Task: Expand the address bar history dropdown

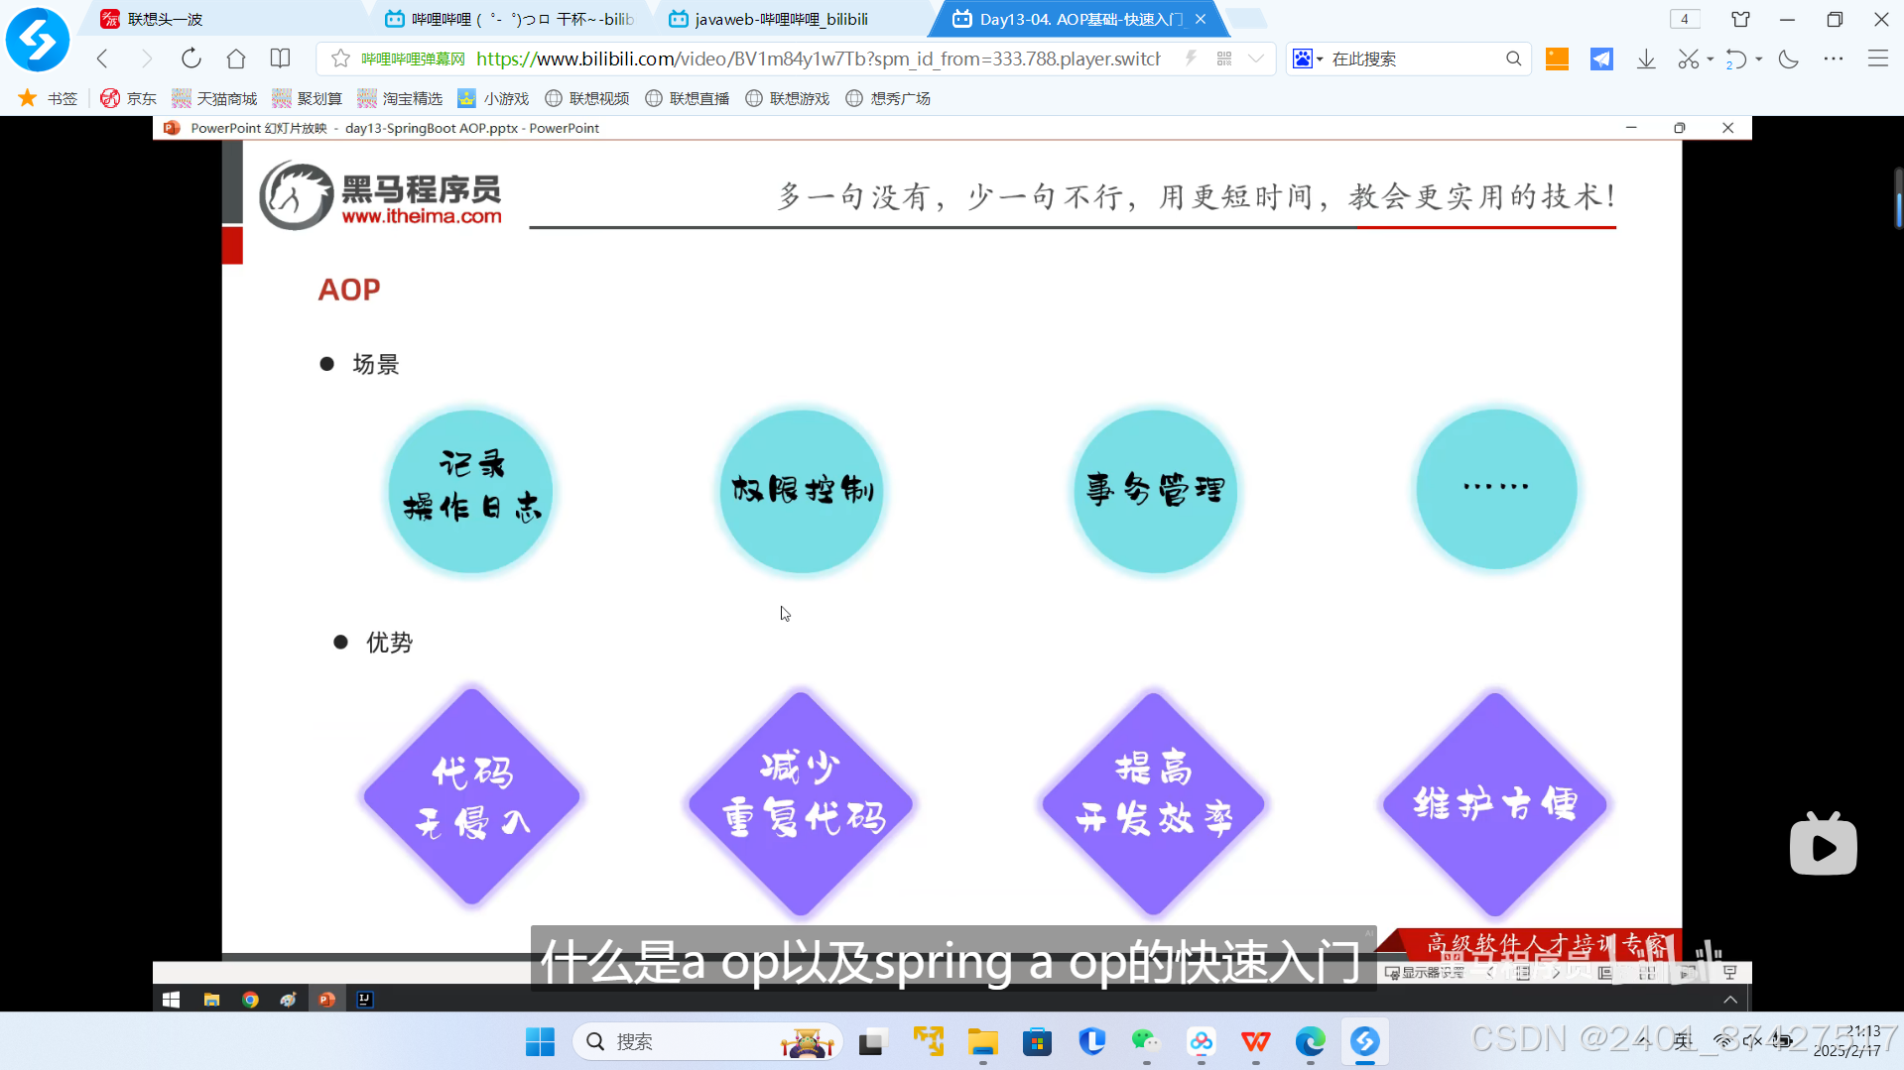Action: click(x=1256, y=59)
